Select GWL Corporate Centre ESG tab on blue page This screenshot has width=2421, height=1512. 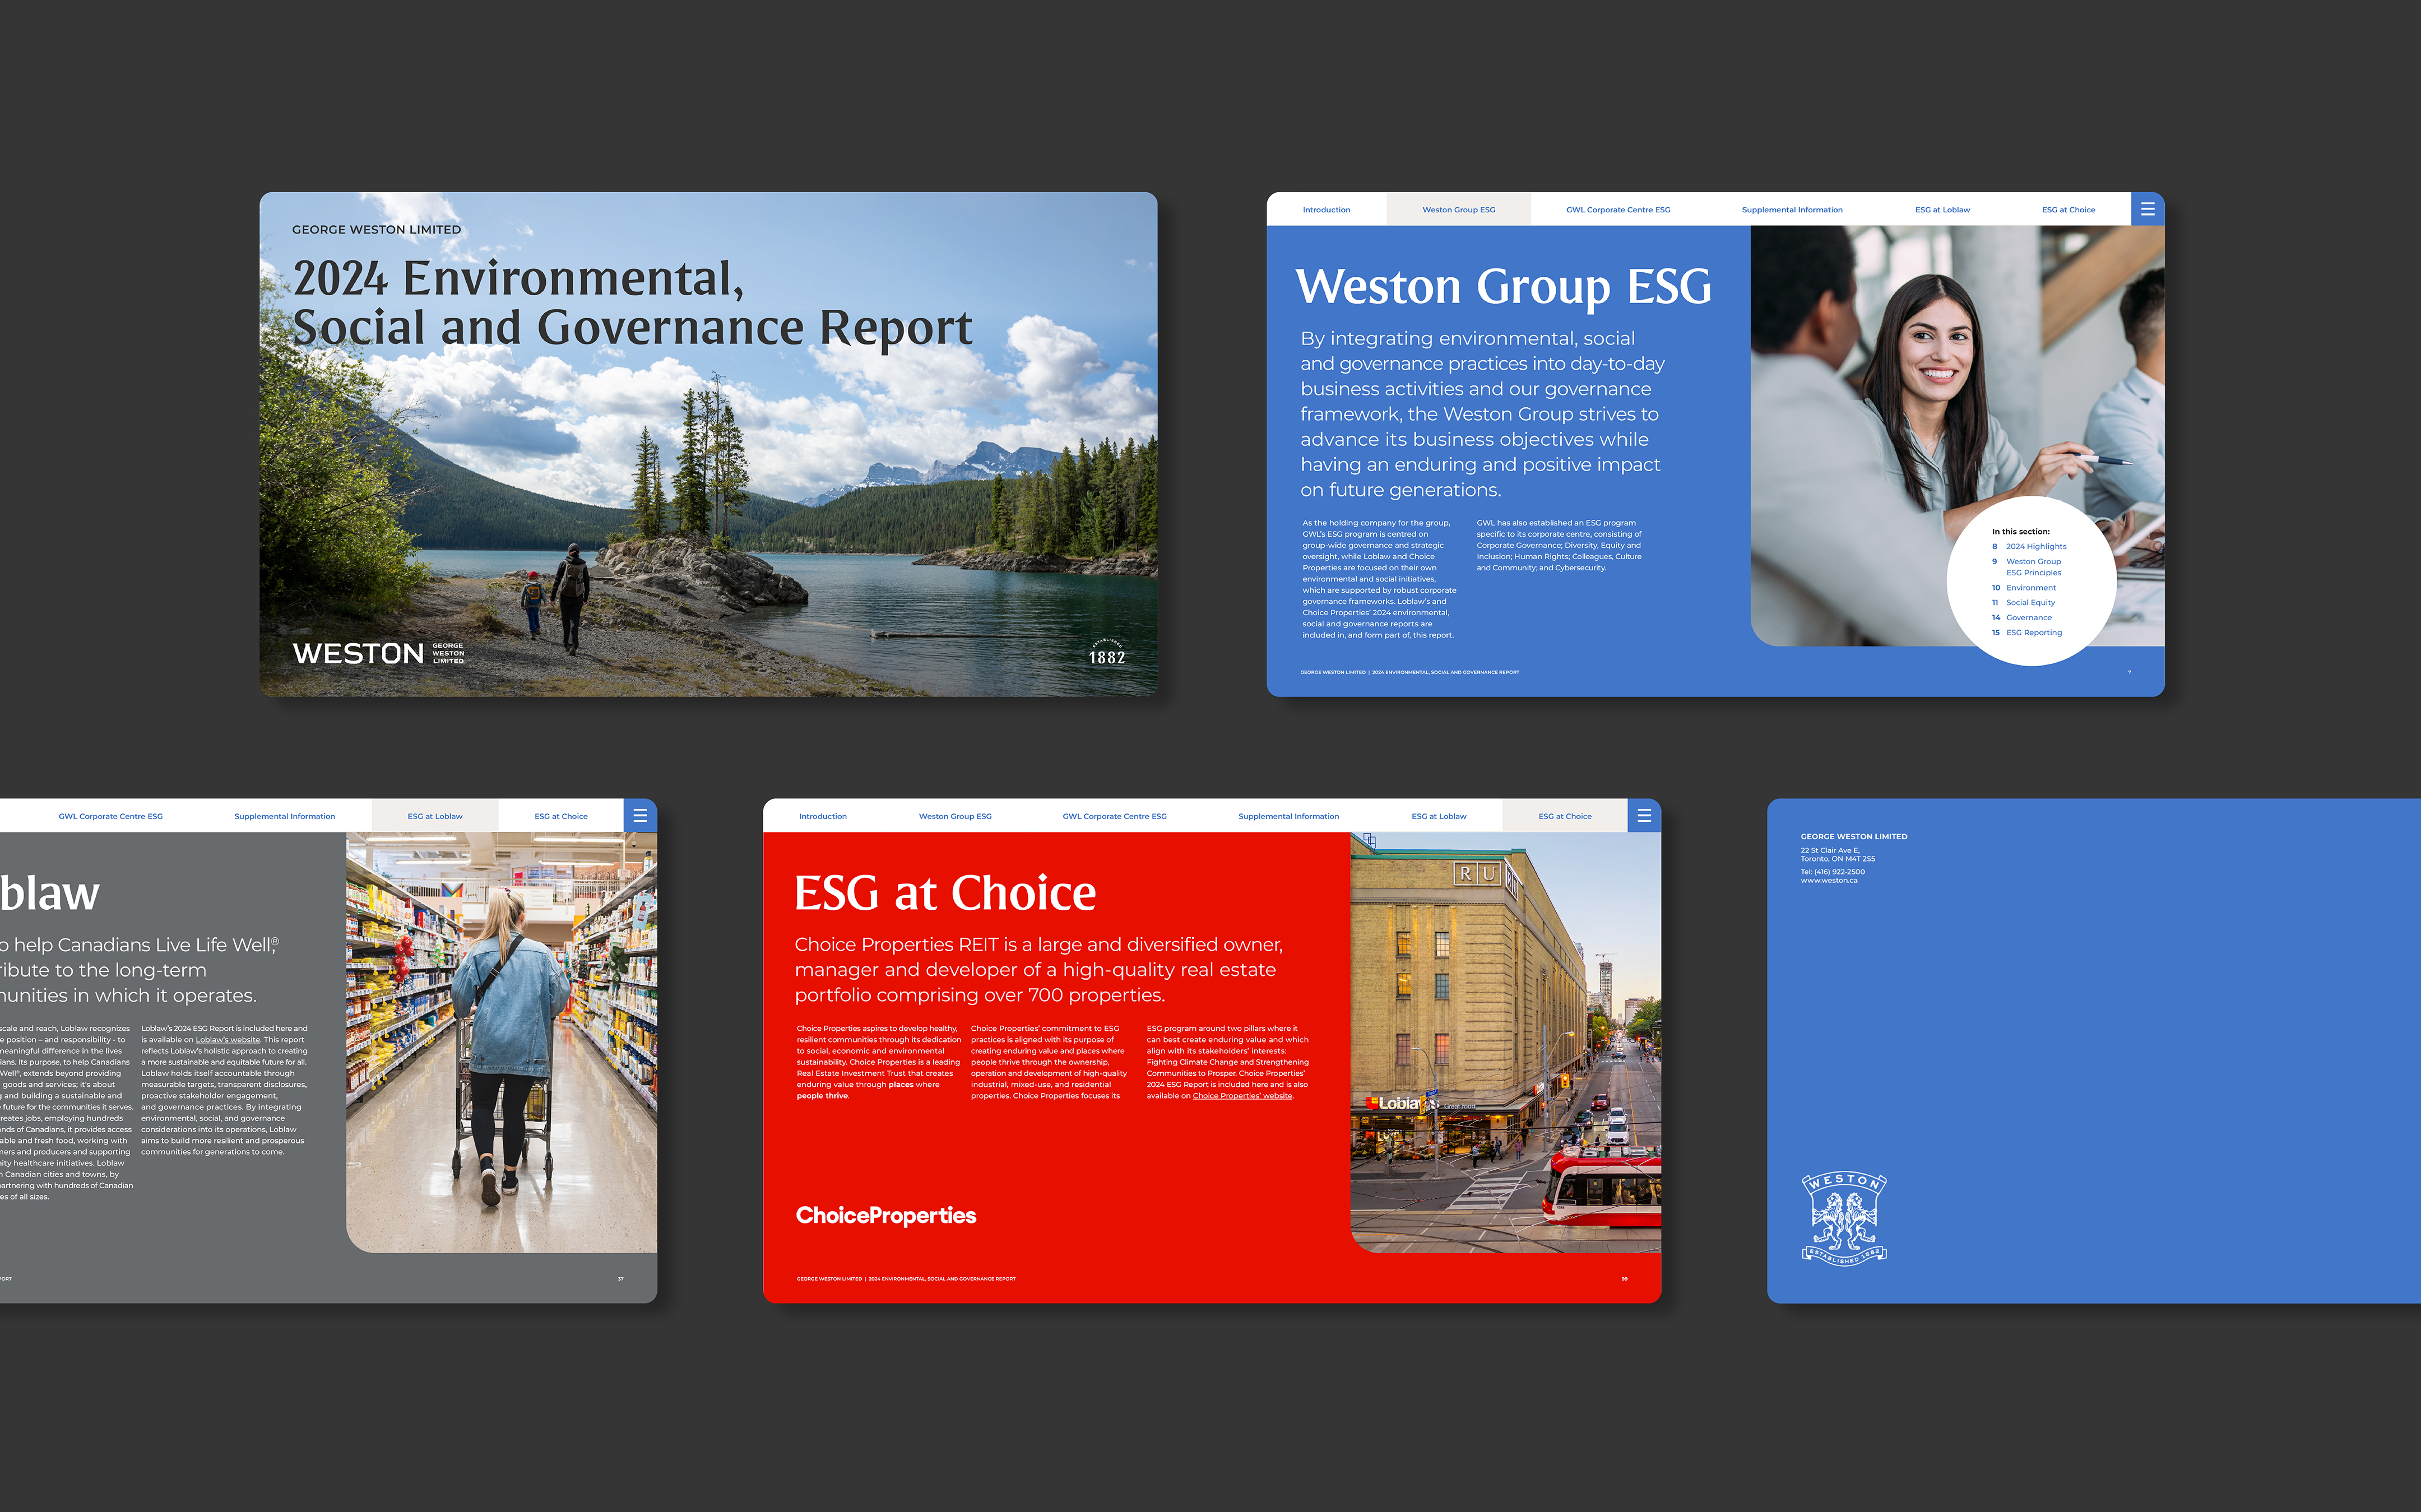[x=1618, y=210]
